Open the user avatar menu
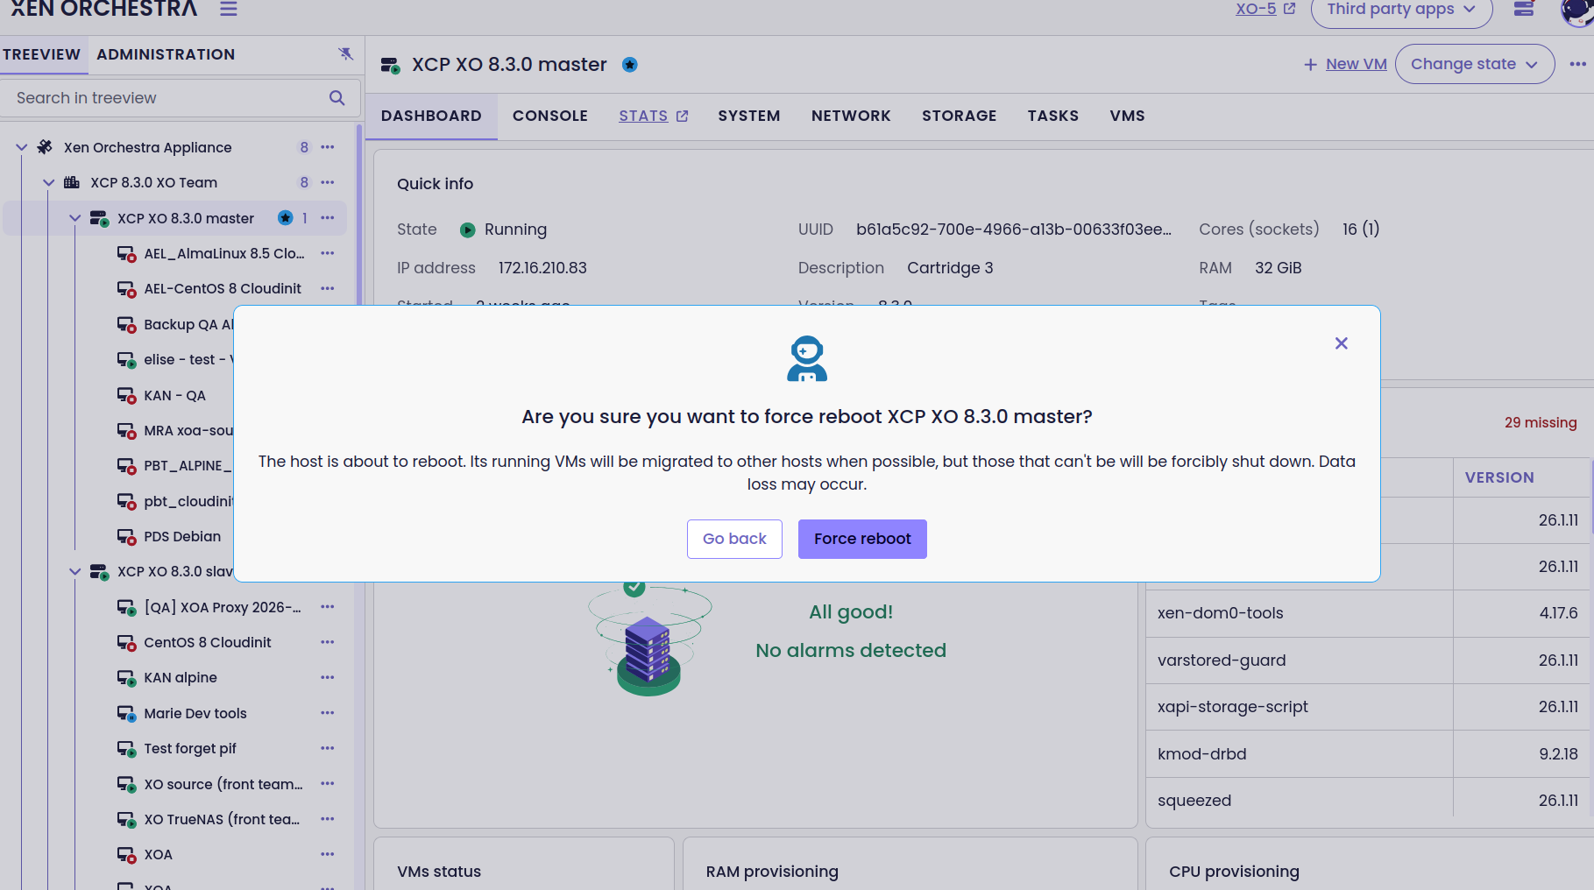1594x890 pixels. (1578, 11)
